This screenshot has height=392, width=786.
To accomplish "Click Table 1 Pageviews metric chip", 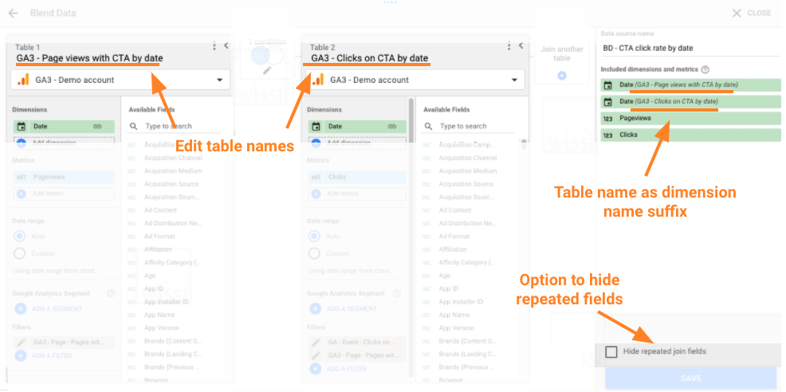I will tap(64, 177).
